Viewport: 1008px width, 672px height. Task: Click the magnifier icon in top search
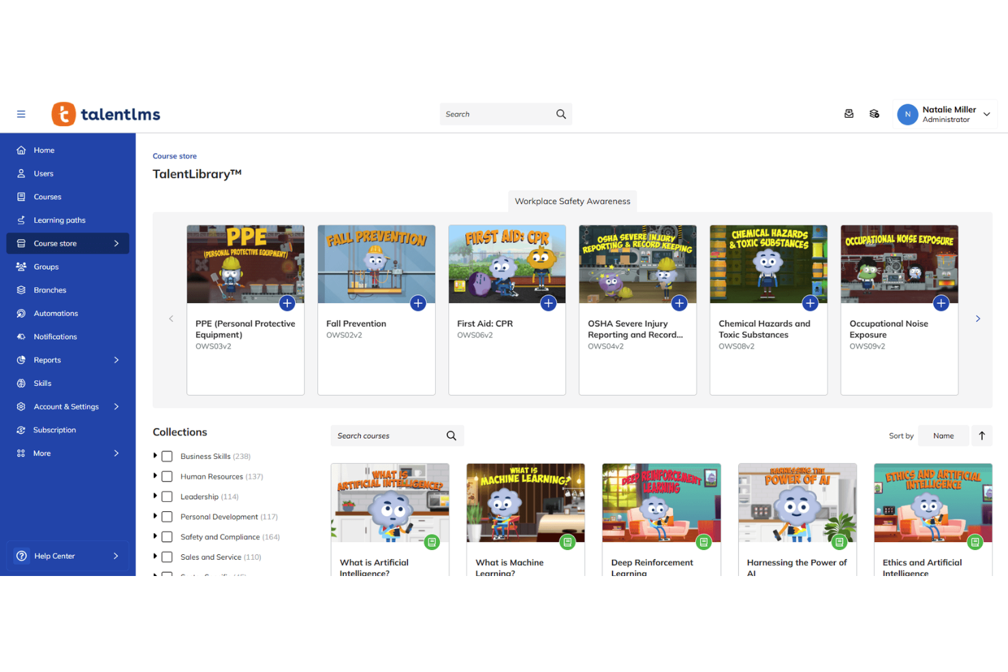[561, 114]
